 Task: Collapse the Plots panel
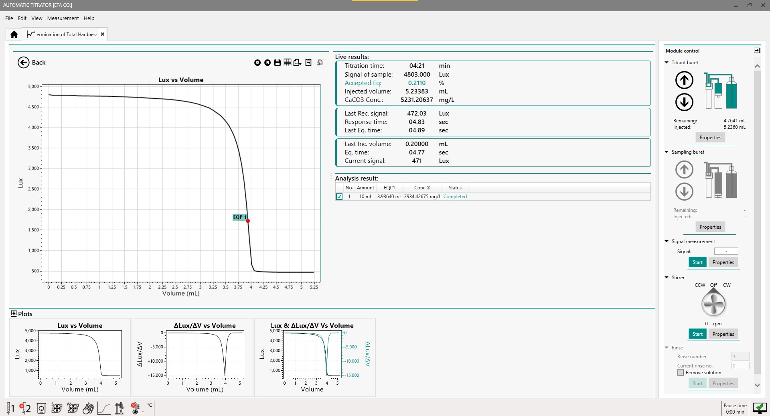(14, 314)
